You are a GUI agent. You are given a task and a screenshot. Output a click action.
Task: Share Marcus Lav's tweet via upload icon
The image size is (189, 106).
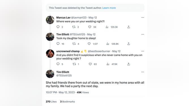tap(129, 27)
